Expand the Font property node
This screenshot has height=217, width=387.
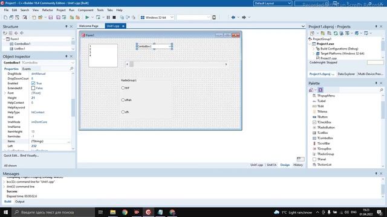[5, 93]
